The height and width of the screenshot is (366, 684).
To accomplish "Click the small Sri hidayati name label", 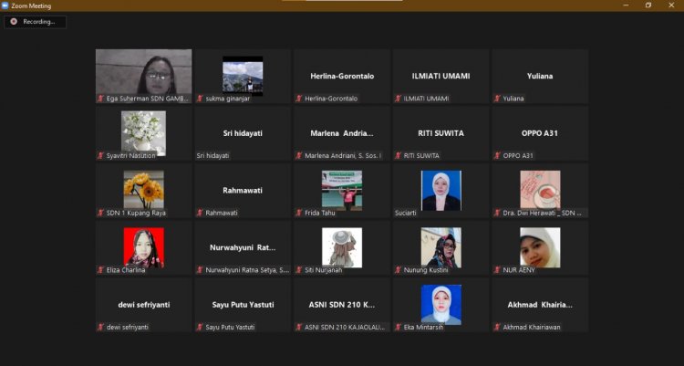I will (212, 156).
